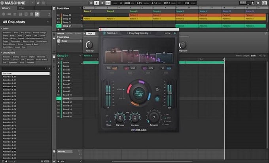The height and width of the screenshot is (163, 269).
Task: Click the settings button in Sugar plug-in
Action: 168,33
